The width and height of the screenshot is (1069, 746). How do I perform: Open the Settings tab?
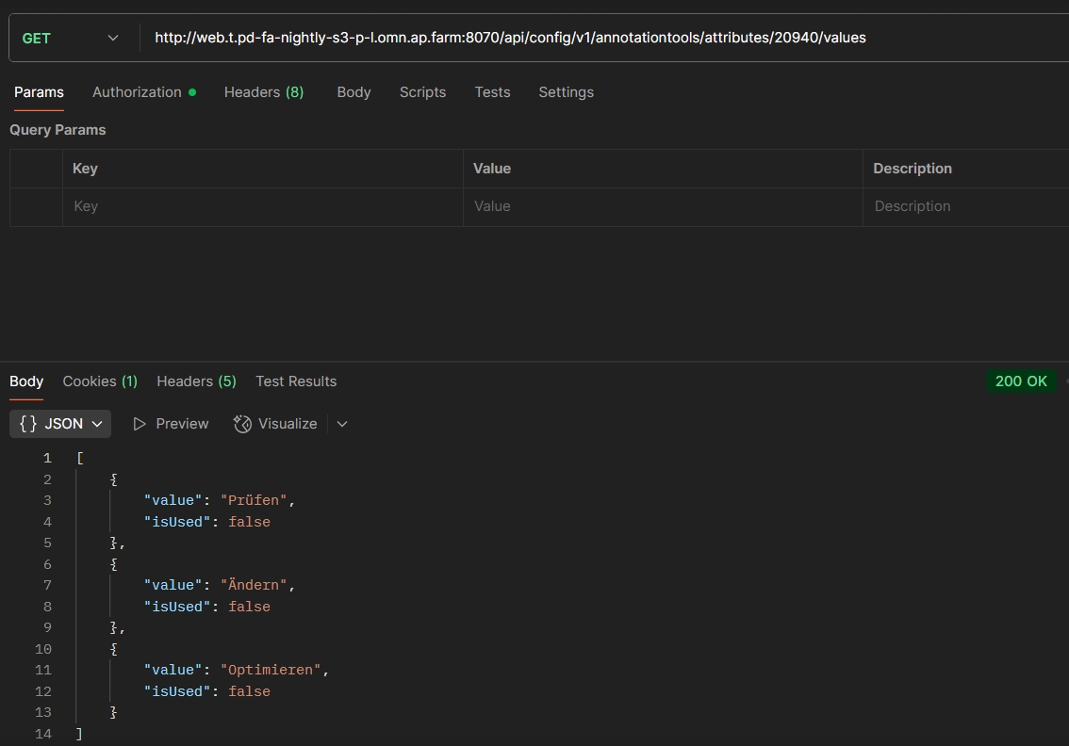tap(566, 92)
